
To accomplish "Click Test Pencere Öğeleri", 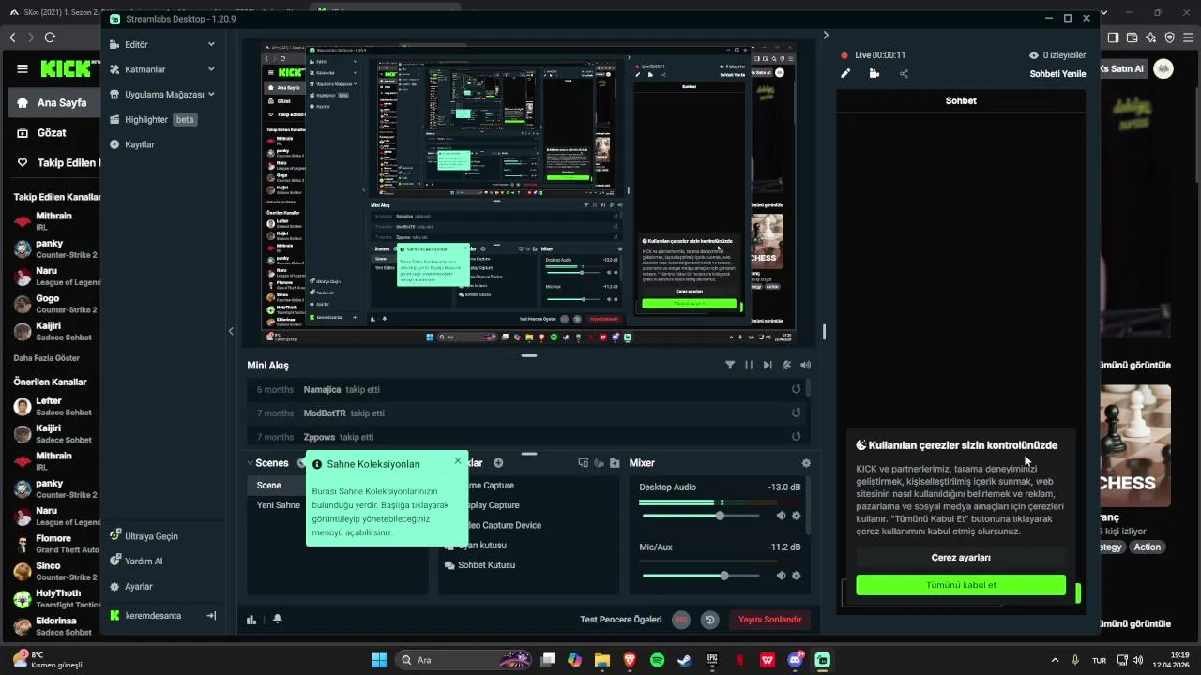I will [621, 620].
